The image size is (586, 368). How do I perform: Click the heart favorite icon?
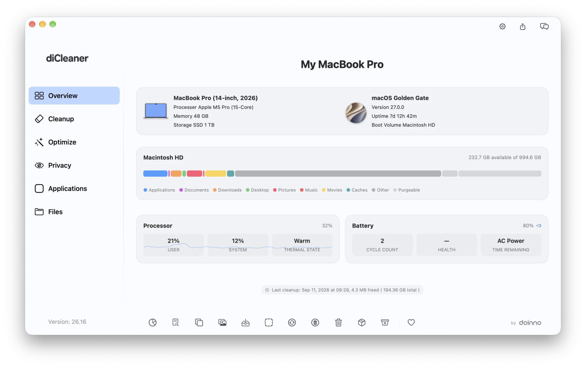click(x=411, y=322)
